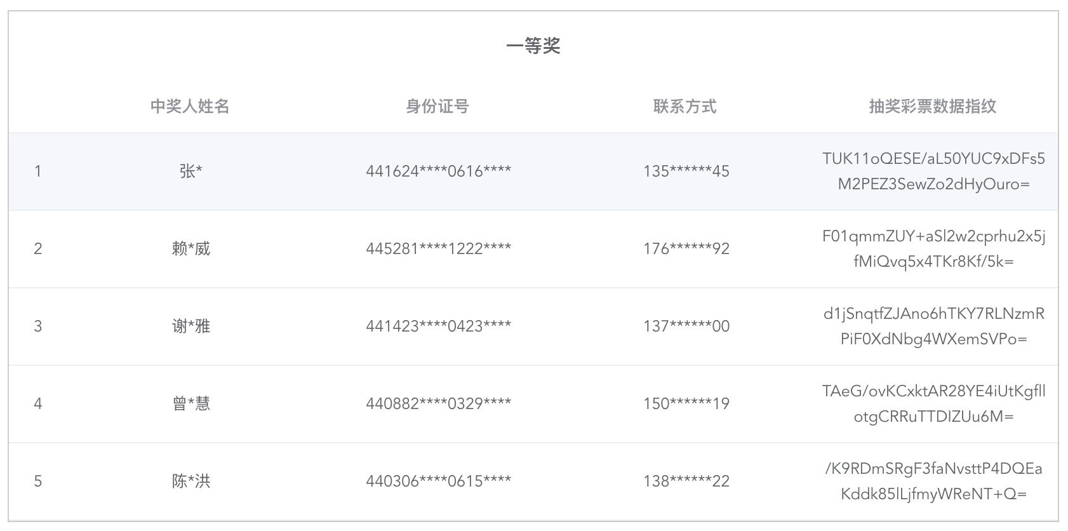The width and height of the screenshot is (1068, 531).
Task: Click the 中奖人姓名 column header
Action: (190, 106)
